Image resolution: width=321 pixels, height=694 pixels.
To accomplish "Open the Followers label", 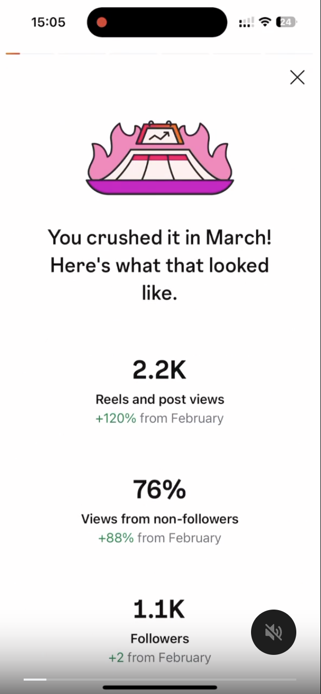I will click(159, 638).
